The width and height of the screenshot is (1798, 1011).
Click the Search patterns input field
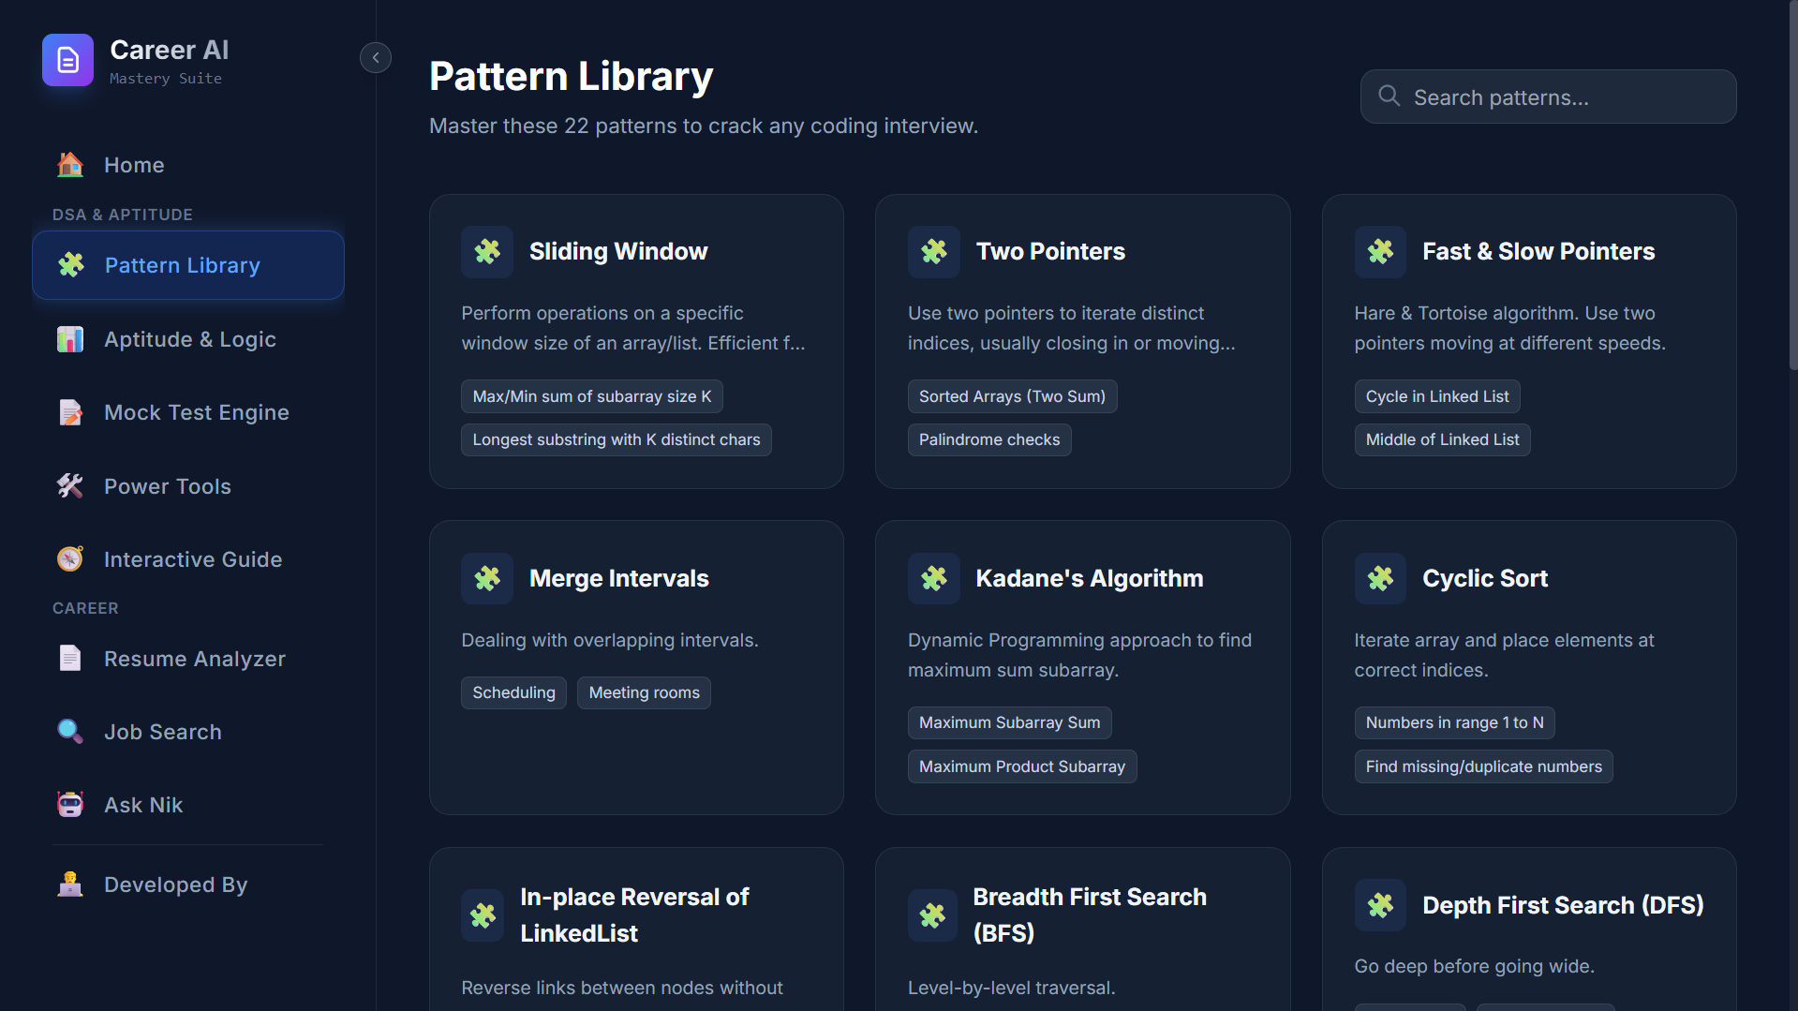click(1547, 97)
